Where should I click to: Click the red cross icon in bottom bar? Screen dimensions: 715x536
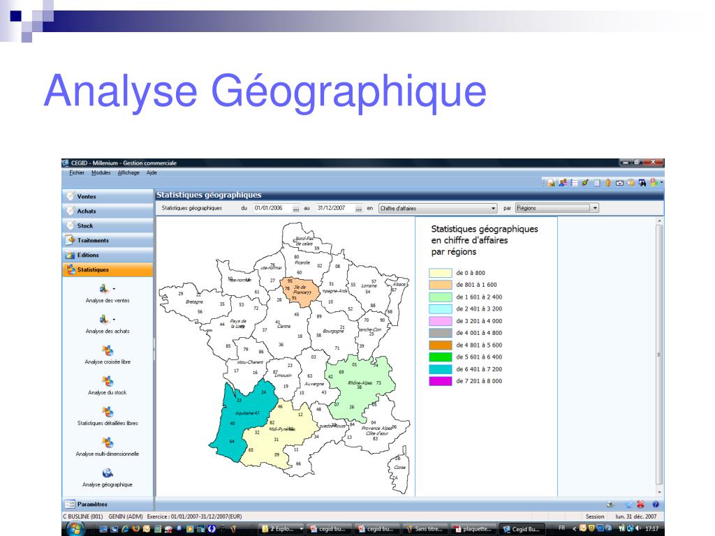pyautogui.click(x=641, y=504)
